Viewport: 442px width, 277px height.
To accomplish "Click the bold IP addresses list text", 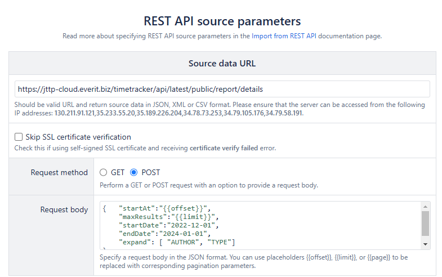I will tap(178, 113).
